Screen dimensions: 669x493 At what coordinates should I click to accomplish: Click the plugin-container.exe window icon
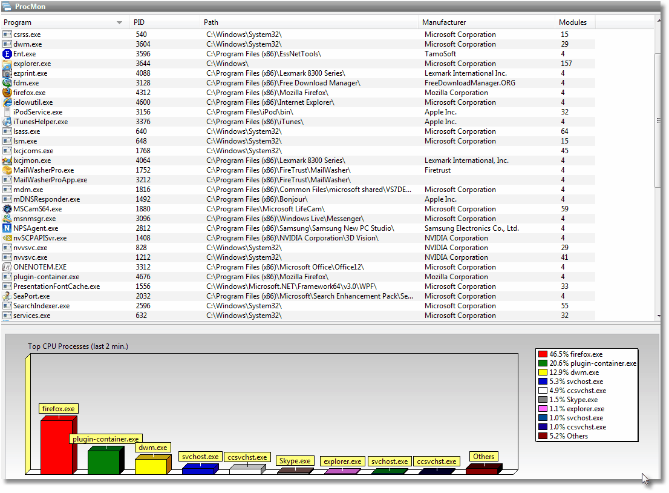7,277
